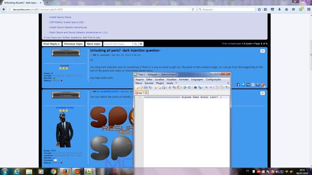Open Firefox downloads arrow icon
This screenshot has height=175, width=312.
pyautogui.click(x=279, y=9)
